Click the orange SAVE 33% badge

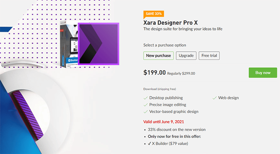pos(153,14)
